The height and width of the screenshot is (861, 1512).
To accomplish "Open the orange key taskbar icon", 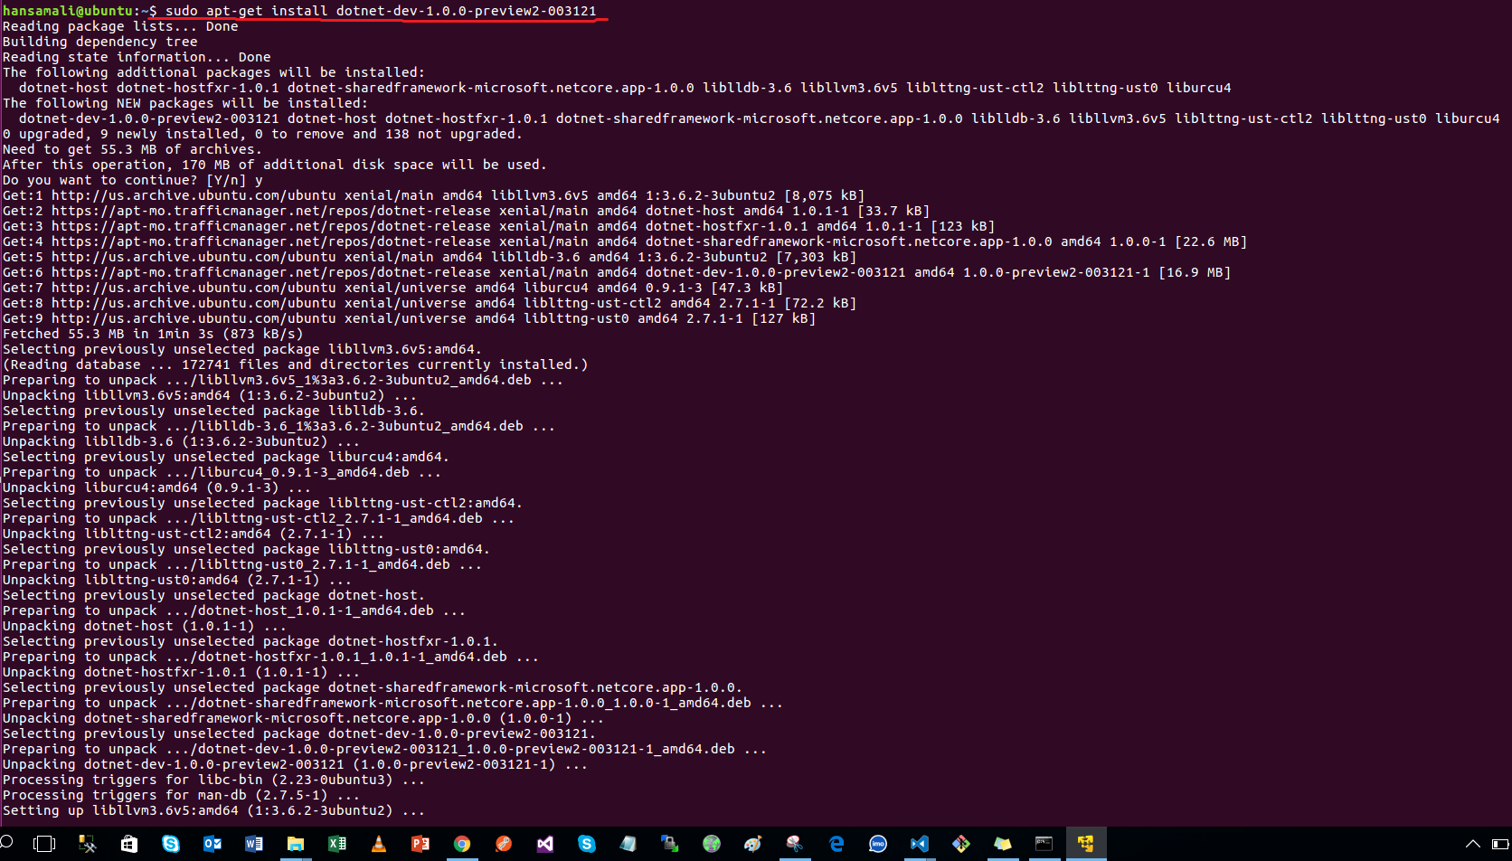I will [504, 844].
